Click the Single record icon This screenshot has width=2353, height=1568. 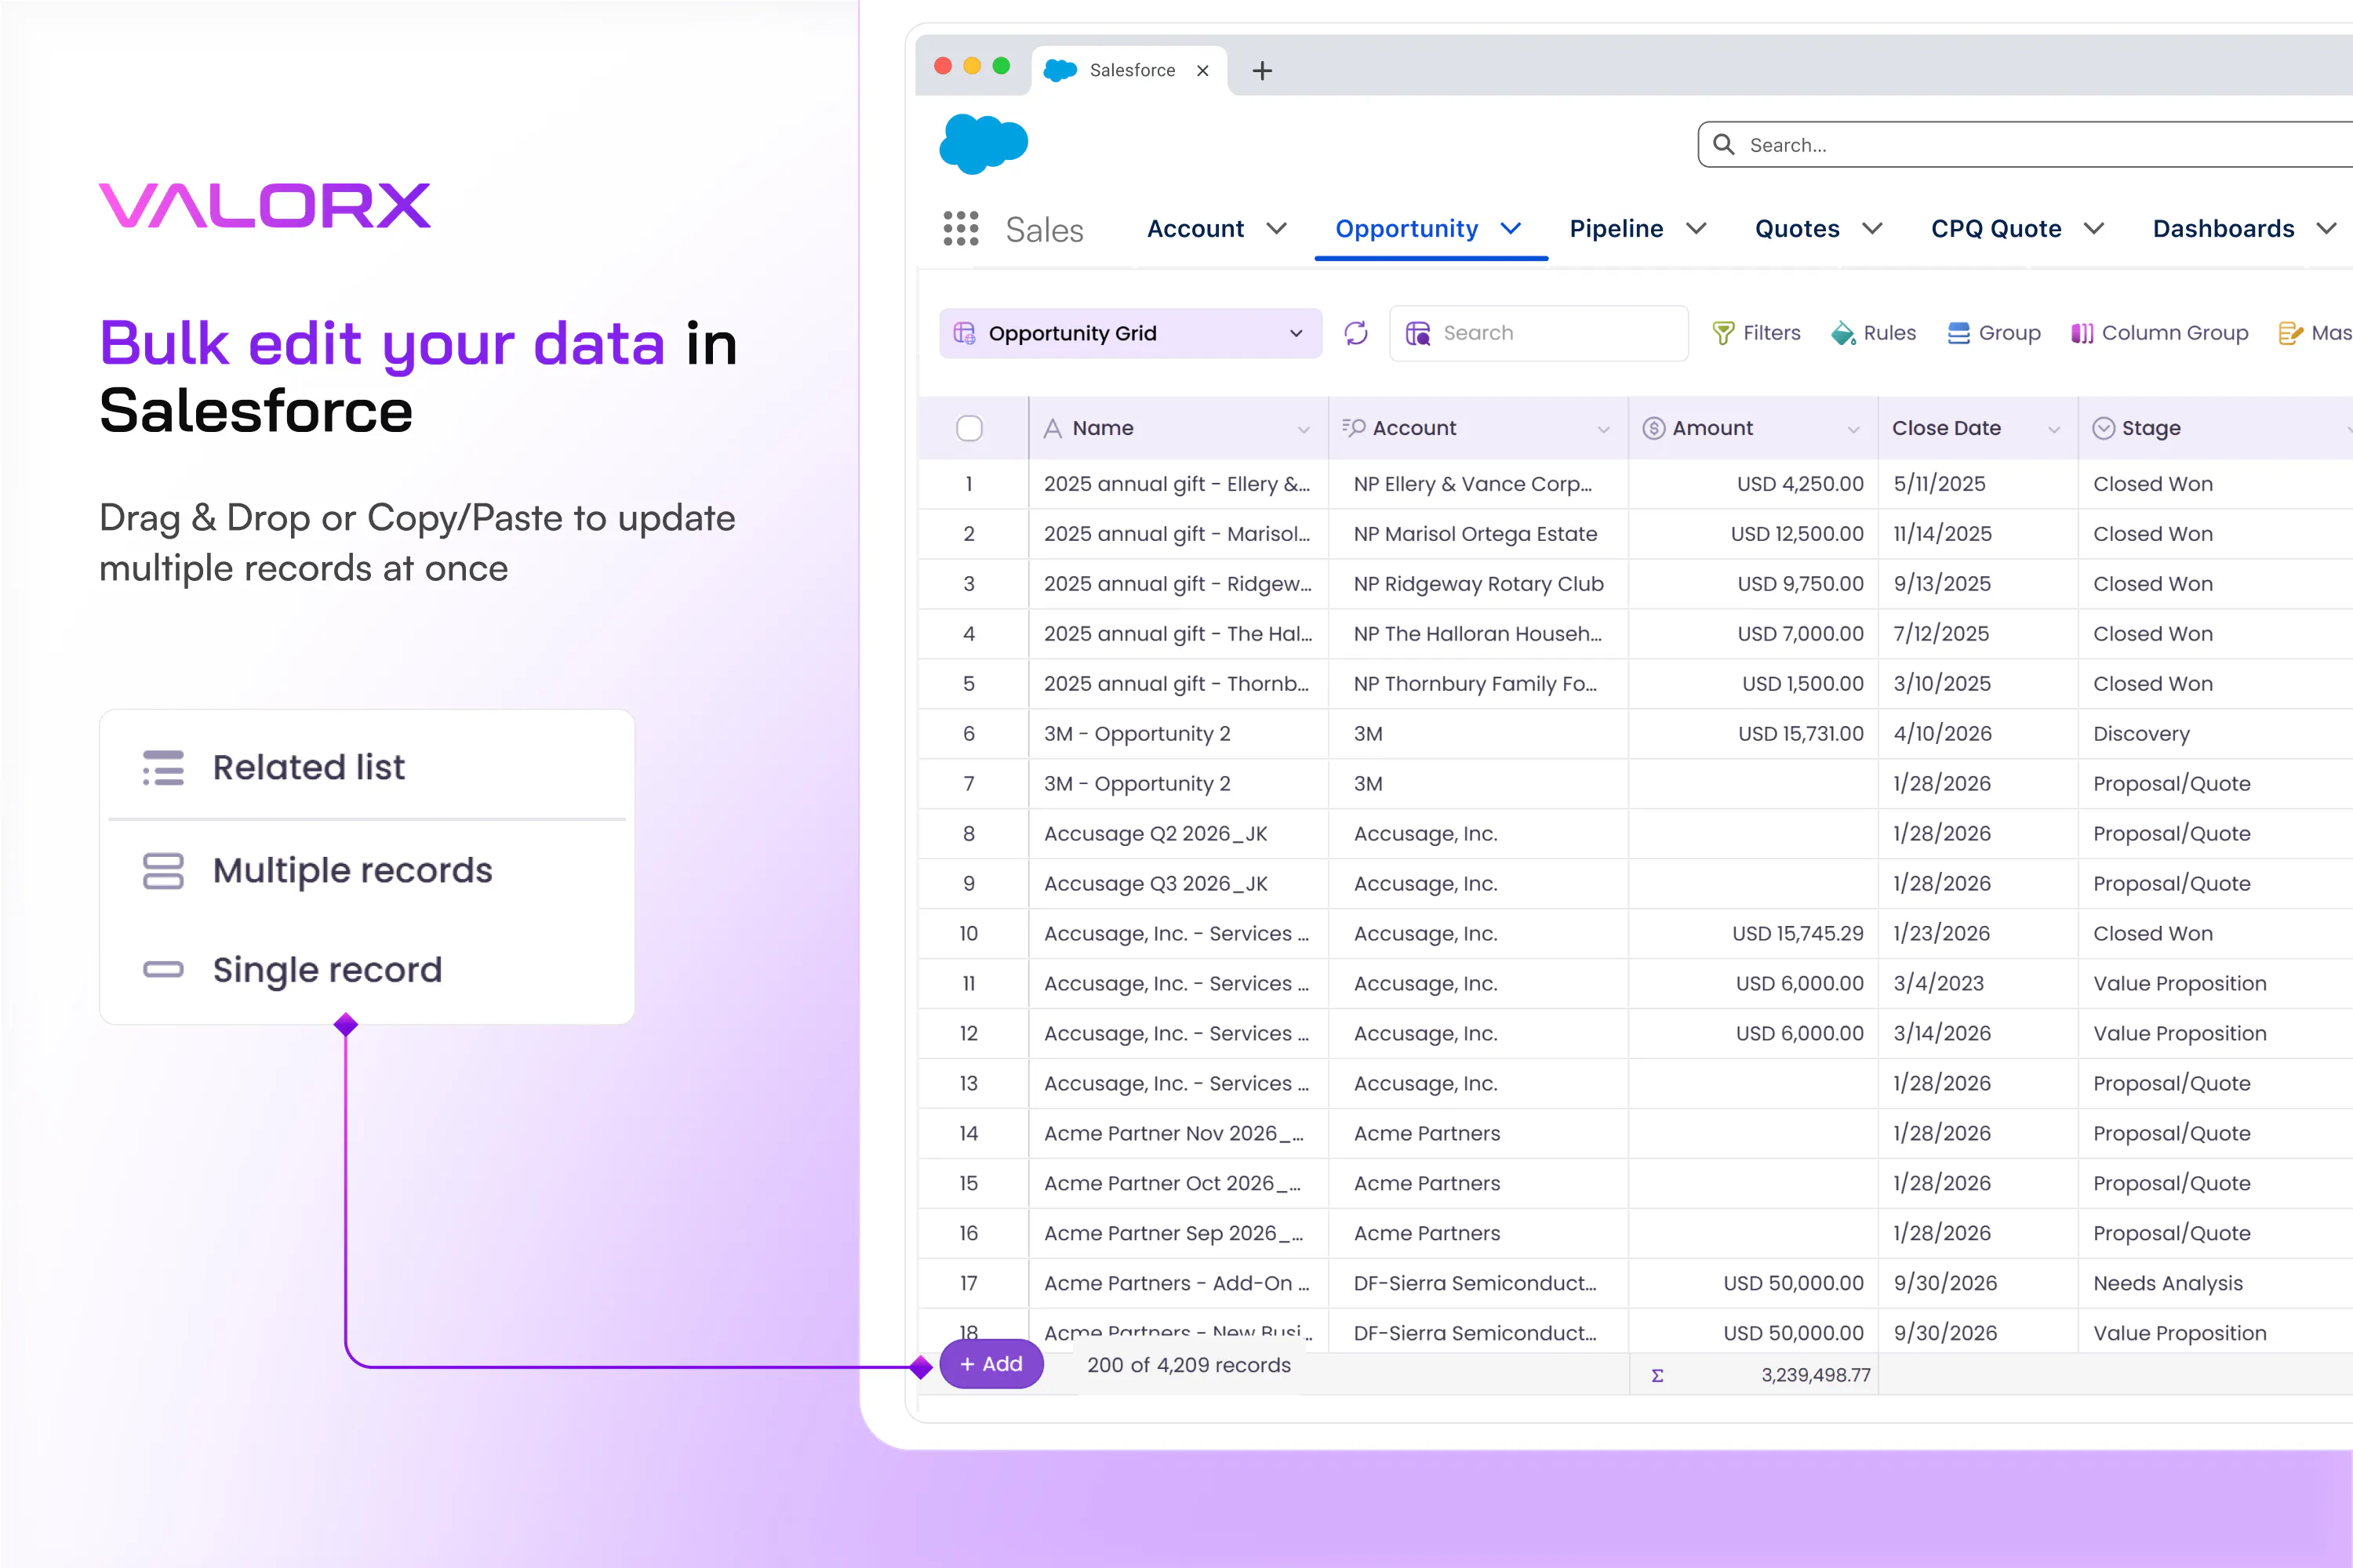[163, 969]
